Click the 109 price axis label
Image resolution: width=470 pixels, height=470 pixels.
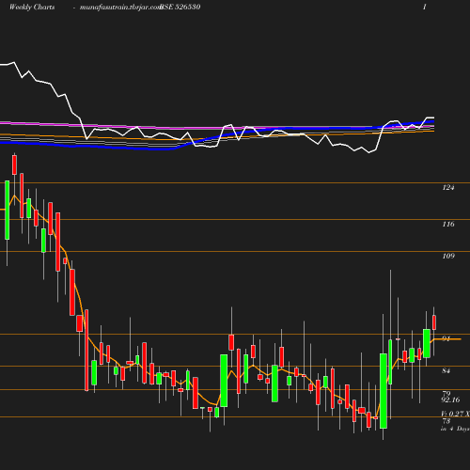click(448, 256)
